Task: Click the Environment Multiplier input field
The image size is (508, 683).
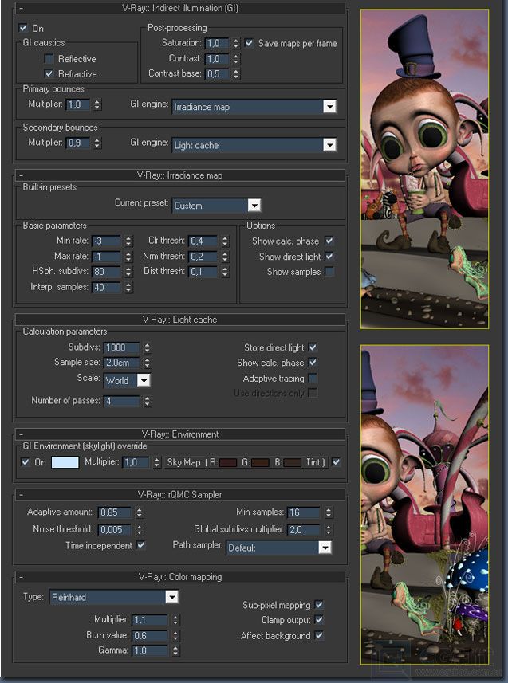Action: 136,462
